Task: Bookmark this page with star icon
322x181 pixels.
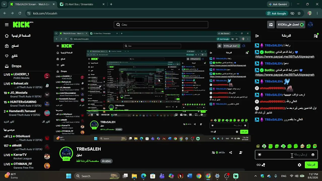Action: point(299,13)
